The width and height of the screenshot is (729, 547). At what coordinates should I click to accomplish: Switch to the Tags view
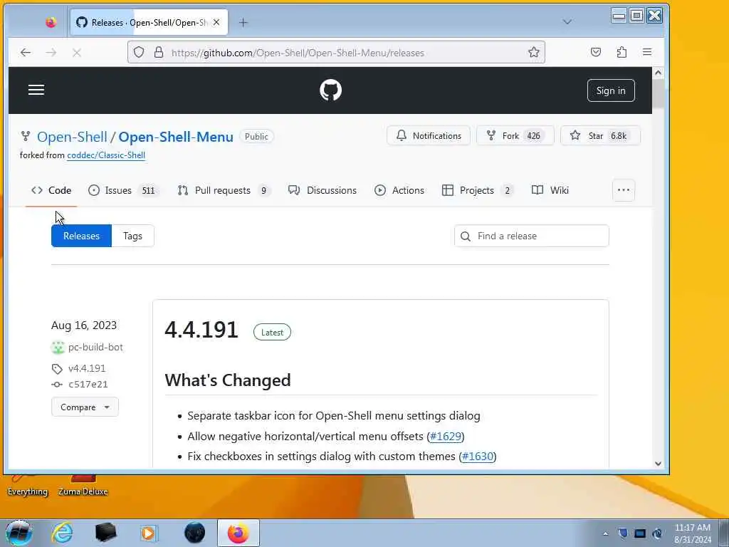click(132, 236)
